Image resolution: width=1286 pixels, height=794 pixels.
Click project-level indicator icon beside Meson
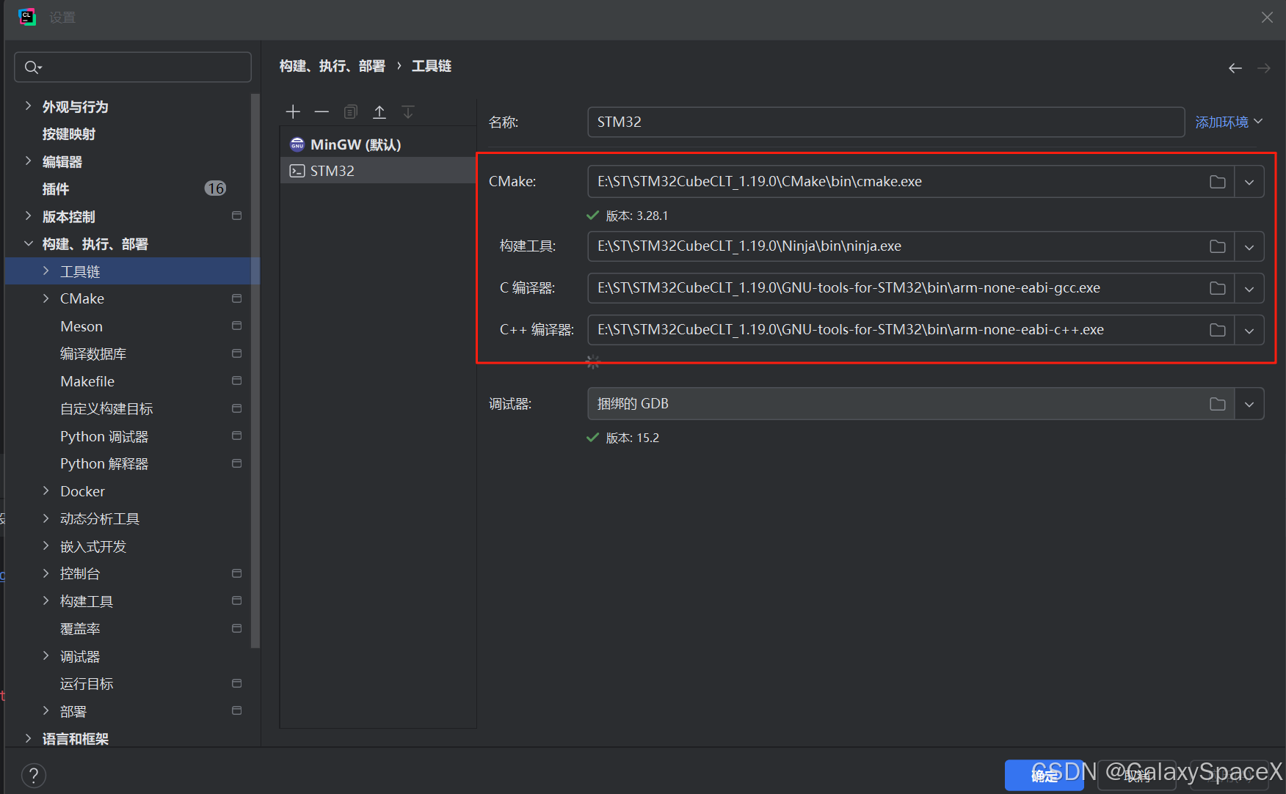click(x=236, y=326)
